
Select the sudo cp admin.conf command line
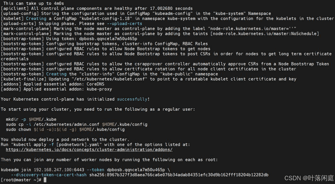77,124
